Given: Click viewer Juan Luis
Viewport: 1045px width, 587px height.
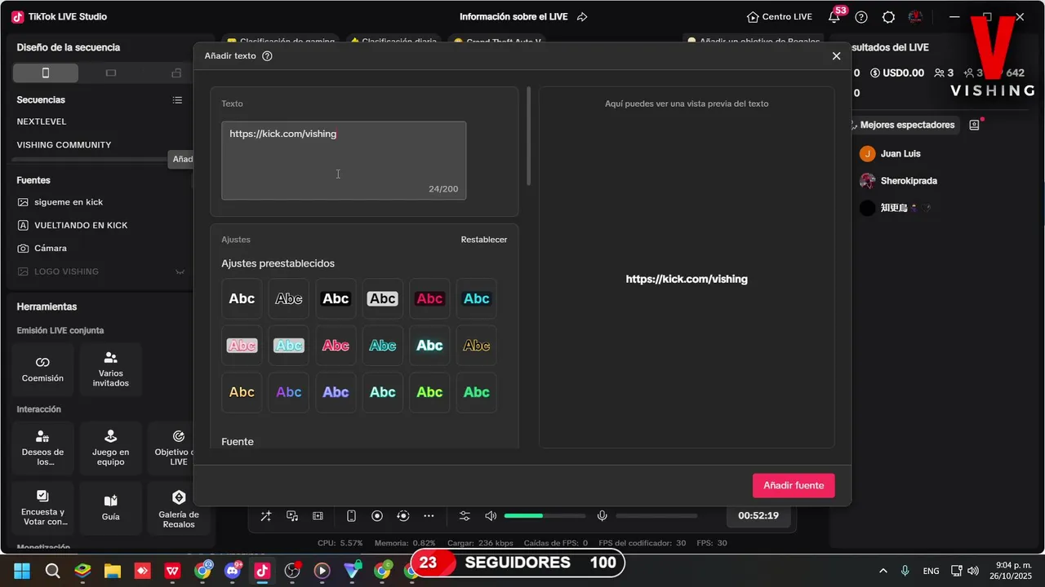Looking at the screenshot, I should pos(900,153).
